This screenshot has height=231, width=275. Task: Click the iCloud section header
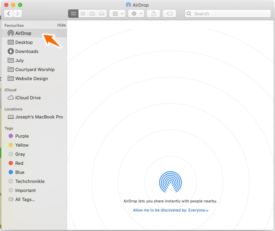(10, 90)
